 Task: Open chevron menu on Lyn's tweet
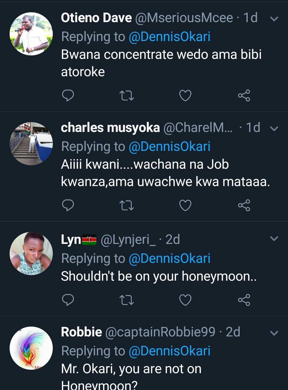point(274,239)
